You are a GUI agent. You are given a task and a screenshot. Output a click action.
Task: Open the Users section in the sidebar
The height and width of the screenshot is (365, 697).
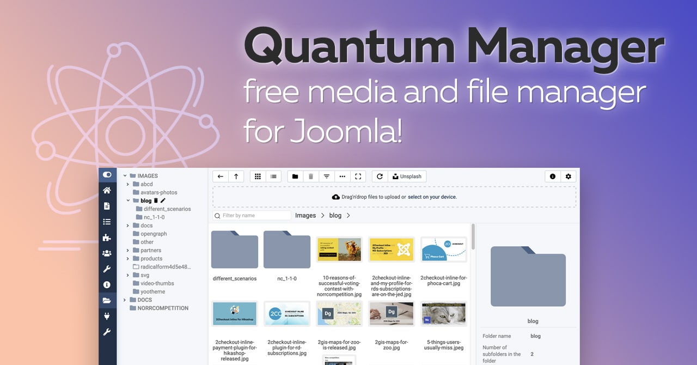click(107, 253)
